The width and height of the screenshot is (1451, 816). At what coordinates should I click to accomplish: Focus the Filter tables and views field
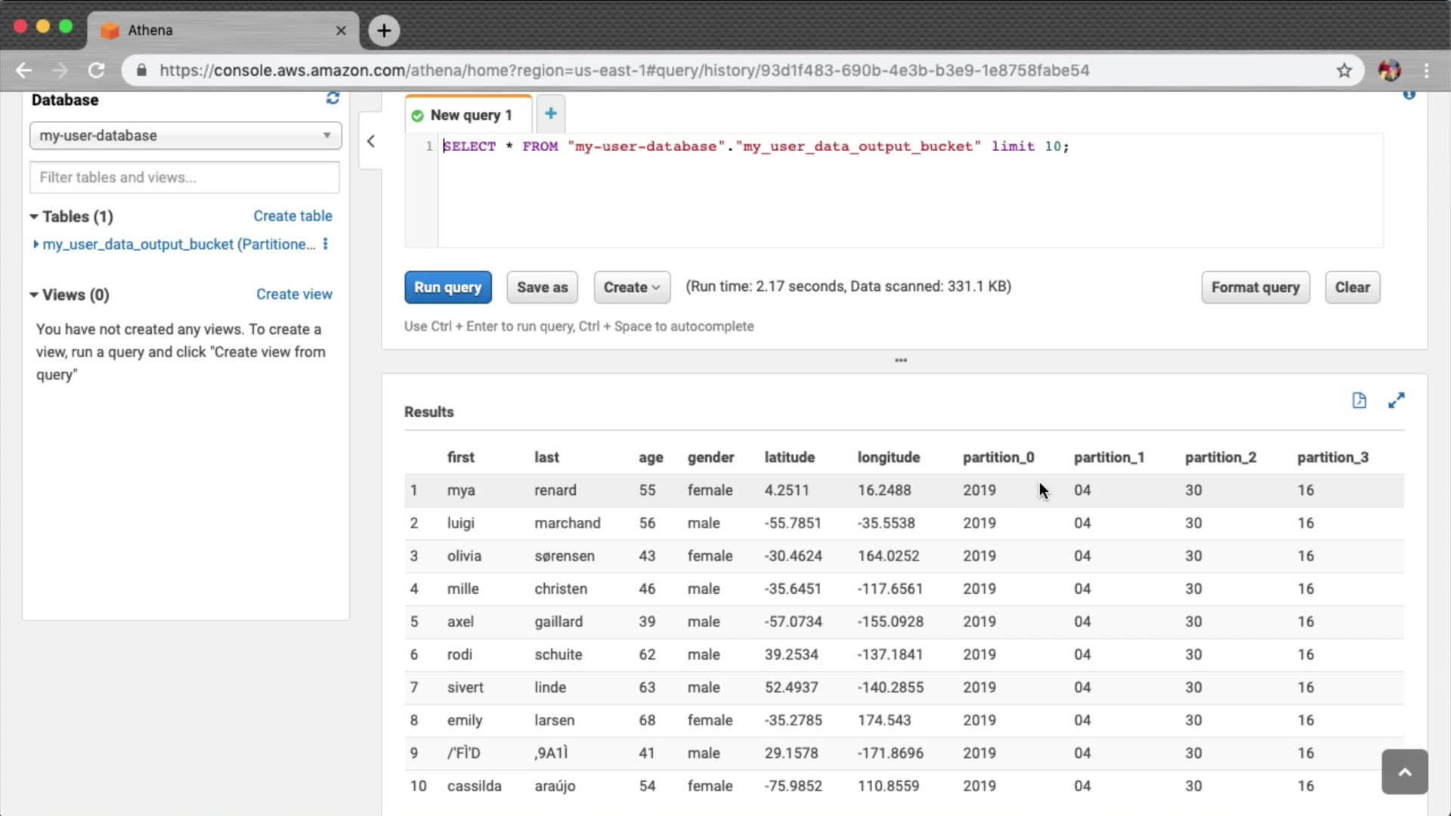(185, 178)
